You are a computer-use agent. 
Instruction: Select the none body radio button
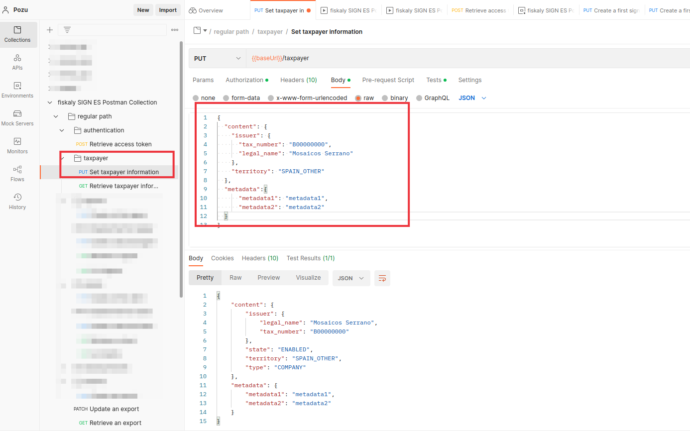click(196, 98)
